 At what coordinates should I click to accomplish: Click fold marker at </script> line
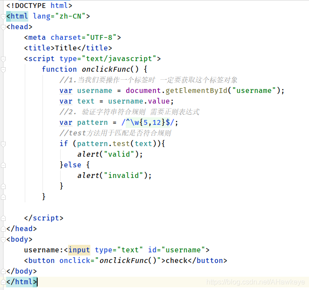point(3,218)
